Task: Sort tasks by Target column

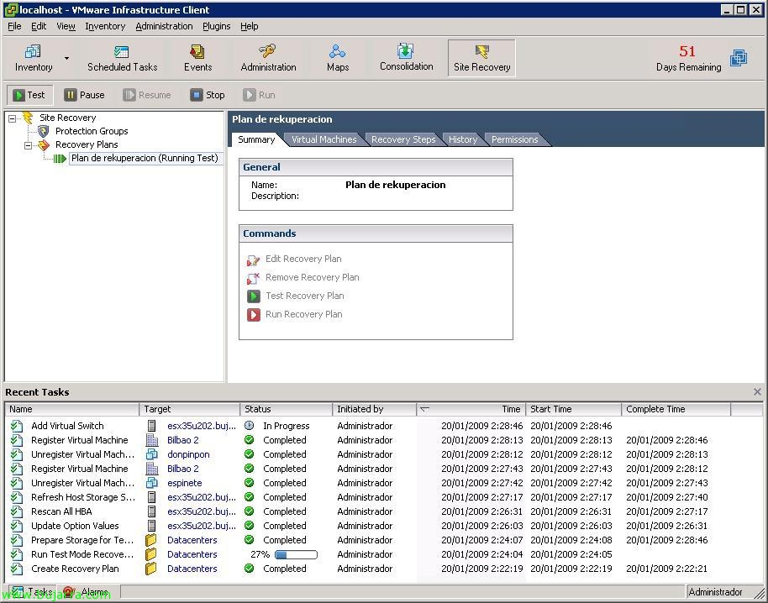Action: 190,409
